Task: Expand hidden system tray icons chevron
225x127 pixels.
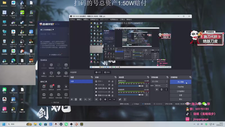Action: [194, 124]
